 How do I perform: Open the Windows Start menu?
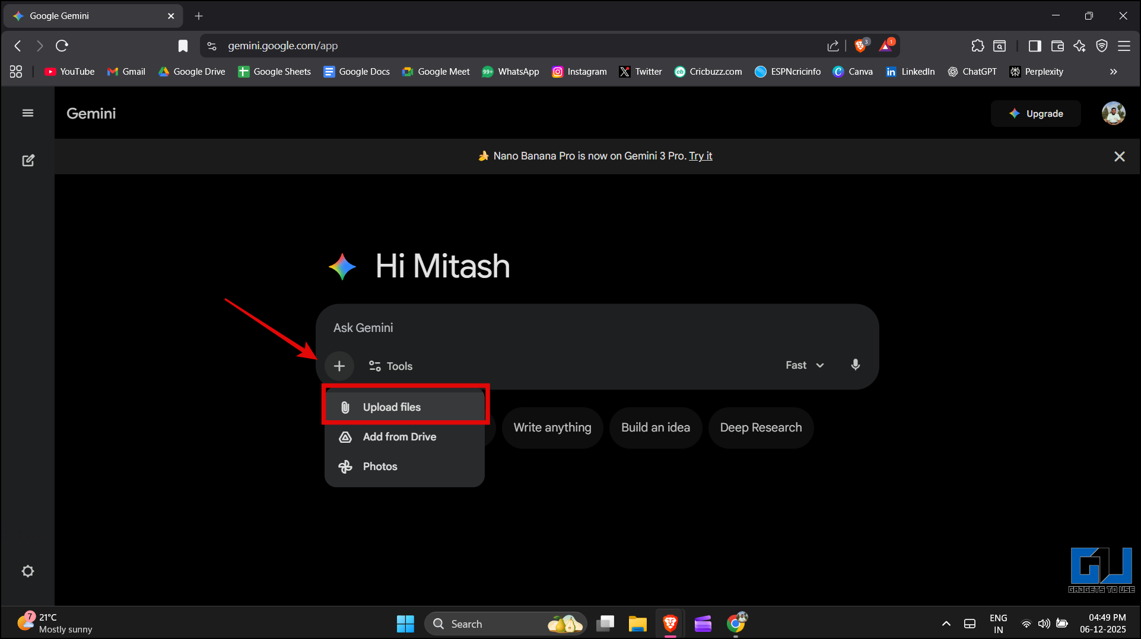(405, 624)
